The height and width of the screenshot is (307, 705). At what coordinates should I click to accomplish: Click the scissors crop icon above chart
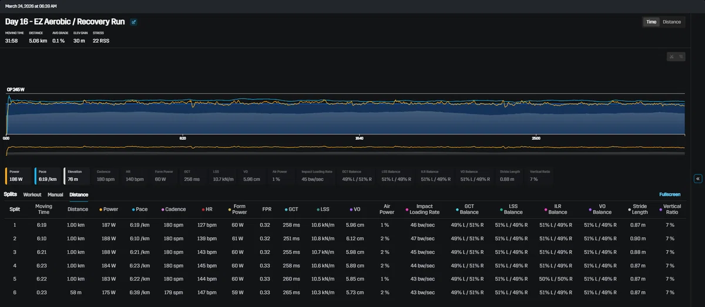pyautogui.click(x=672, y=57)
